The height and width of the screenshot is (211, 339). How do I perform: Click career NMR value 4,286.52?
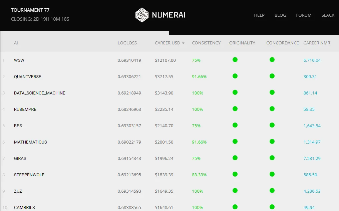coord(312,191)
